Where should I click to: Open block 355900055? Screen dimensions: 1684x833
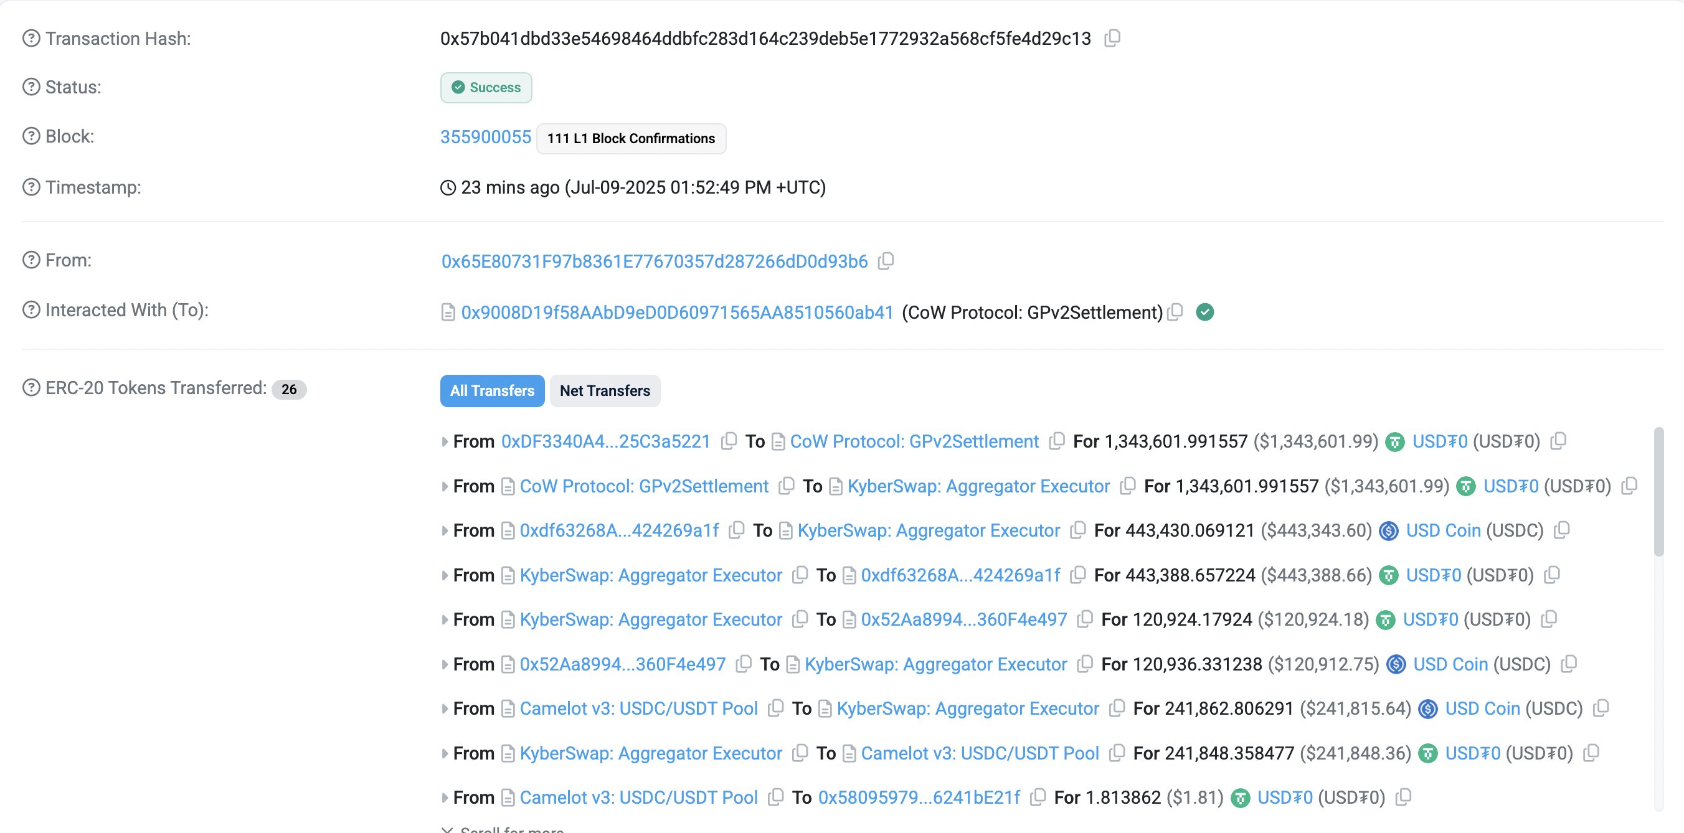[x=485, y=137]
